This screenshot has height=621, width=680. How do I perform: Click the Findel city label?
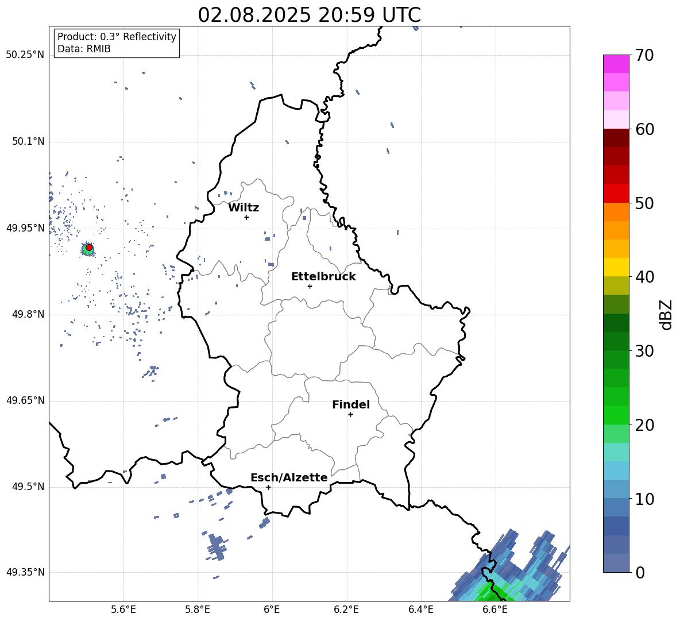tap(351, 404)
